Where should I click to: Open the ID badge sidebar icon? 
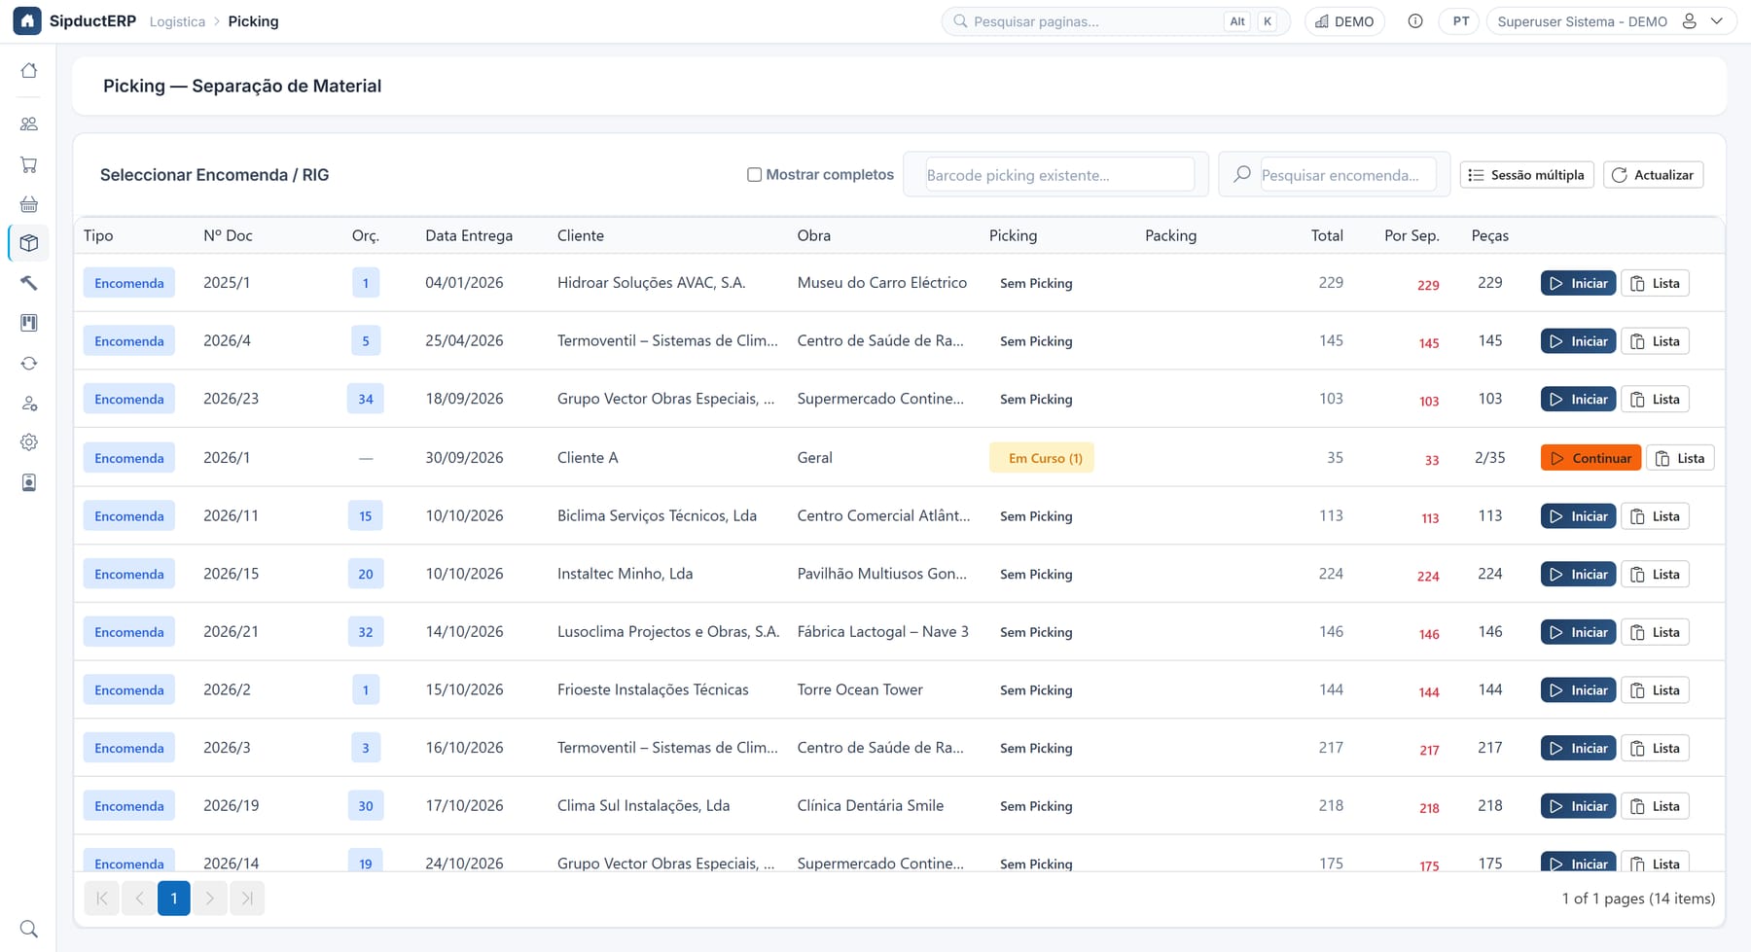(x=29, y=482)
